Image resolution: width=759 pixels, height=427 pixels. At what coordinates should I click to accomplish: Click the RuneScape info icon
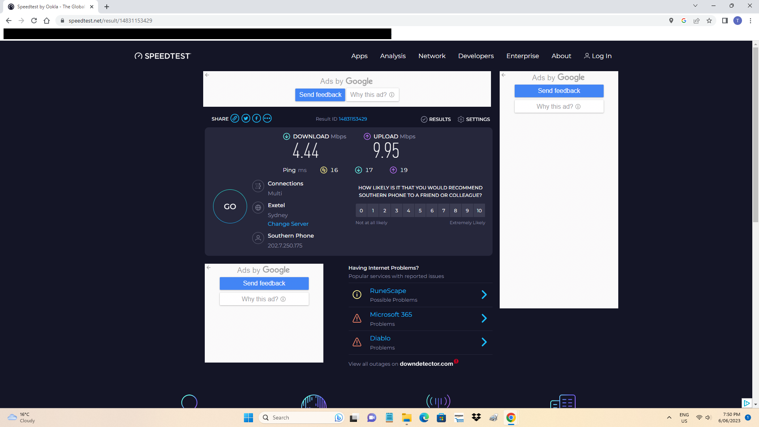(357, 295)
